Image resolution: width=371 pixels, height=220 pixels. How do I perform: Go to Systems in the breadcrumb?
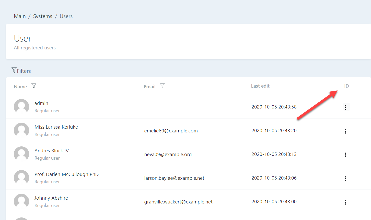[43, 16]
